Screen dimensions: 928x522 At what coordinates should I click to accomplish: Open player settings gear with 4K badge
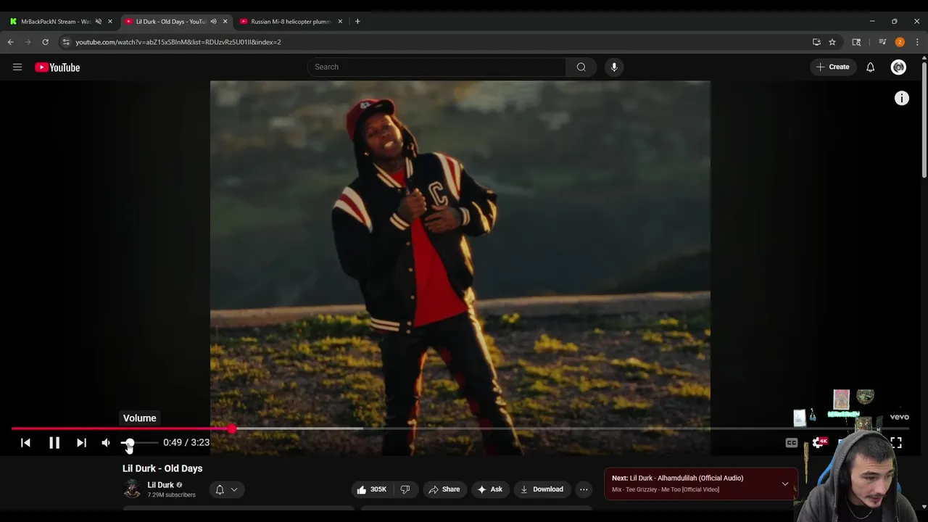[x=819, y=442]
